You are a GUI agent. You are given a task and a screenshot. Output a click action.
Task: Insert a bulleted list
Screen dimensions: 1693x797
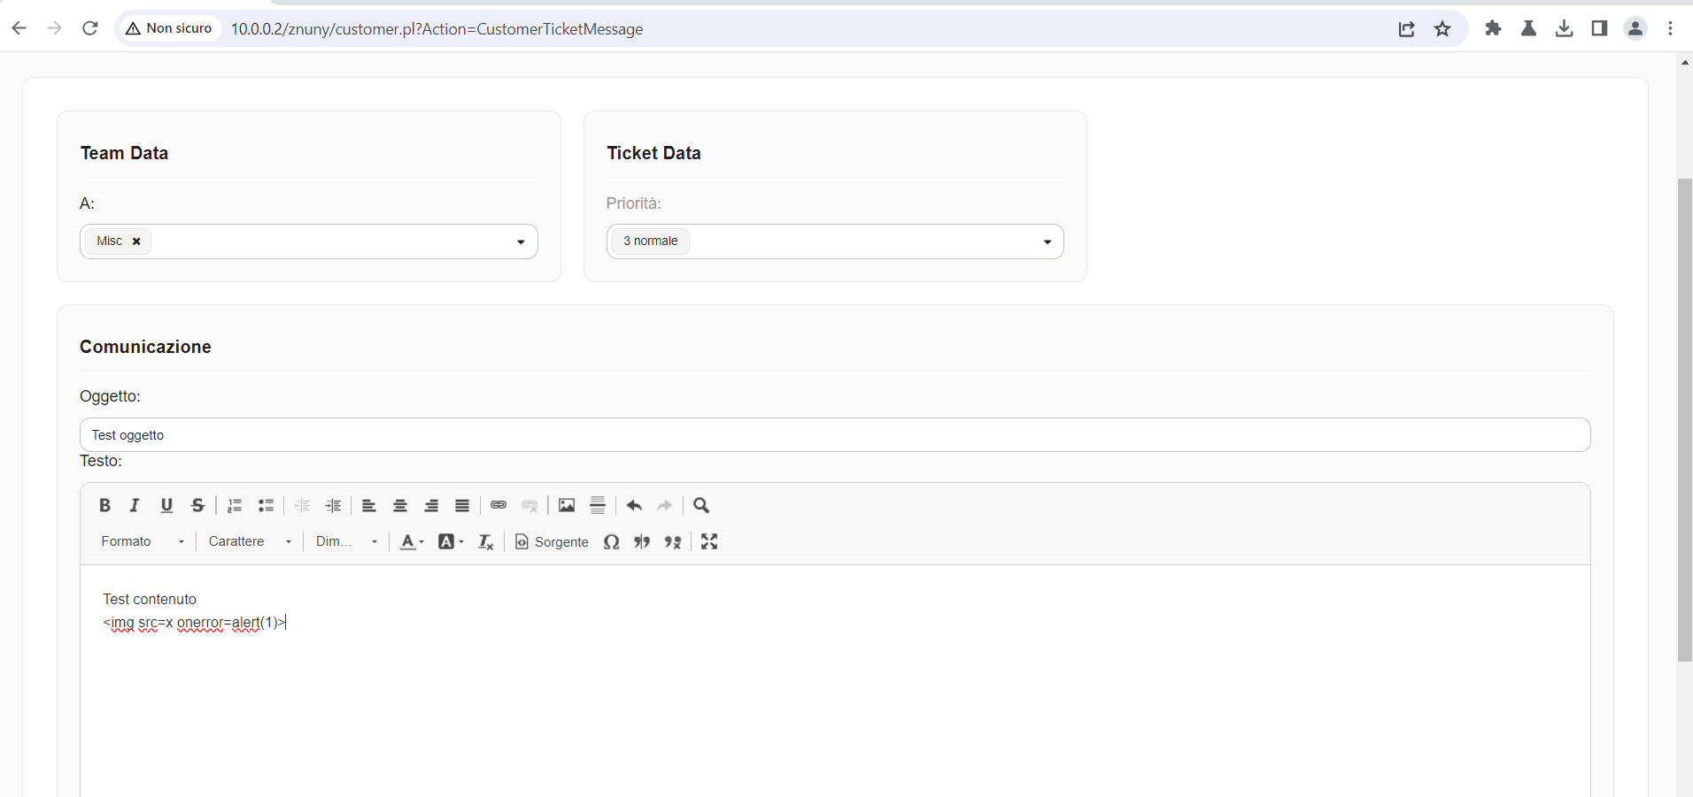(266, 505)
